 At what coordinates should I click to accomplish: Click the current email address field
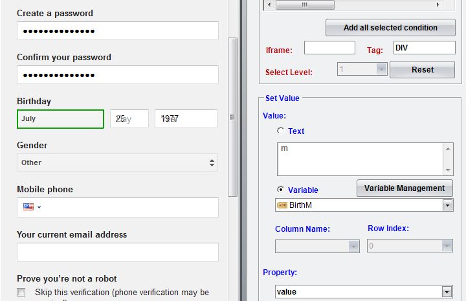click(x=117, y=252)
